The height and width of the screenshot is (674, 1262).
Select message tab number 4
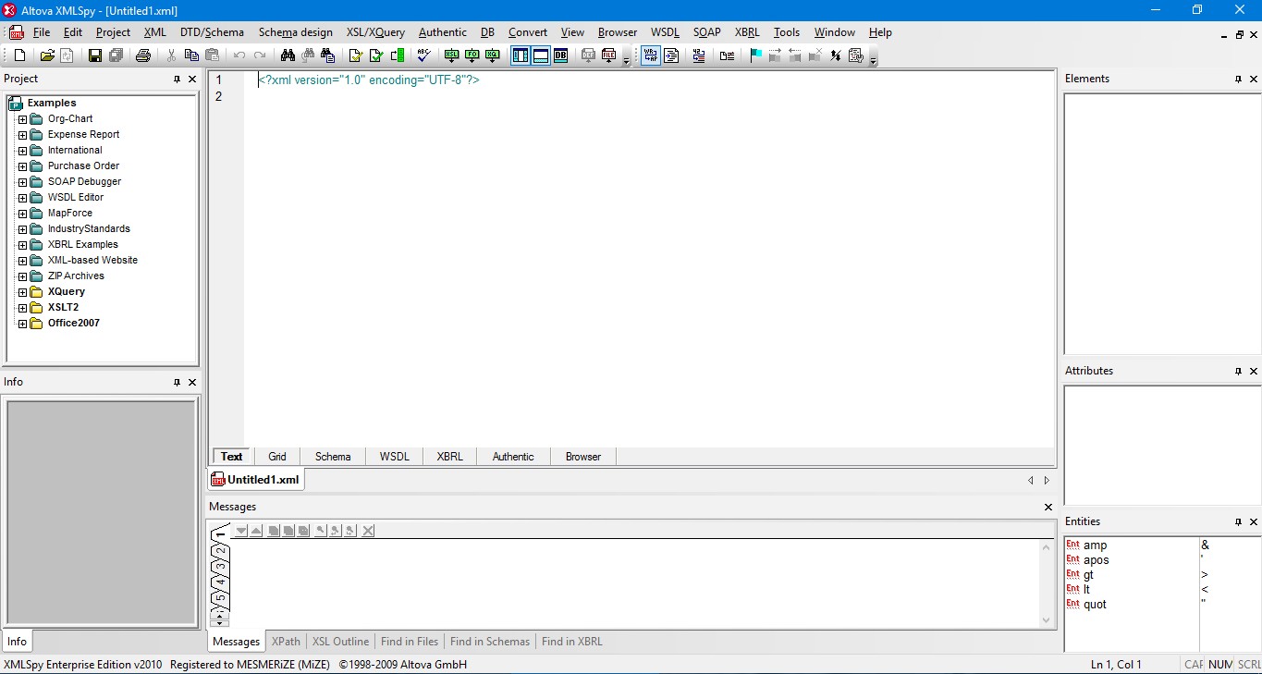pyautogui.click(x=220, y=582)
